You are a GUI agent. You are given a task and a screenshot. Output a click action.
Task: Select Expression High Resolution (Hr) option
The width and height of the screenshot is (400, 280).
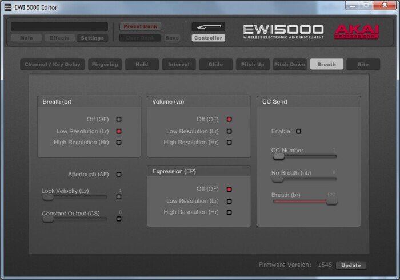point(229,212)
